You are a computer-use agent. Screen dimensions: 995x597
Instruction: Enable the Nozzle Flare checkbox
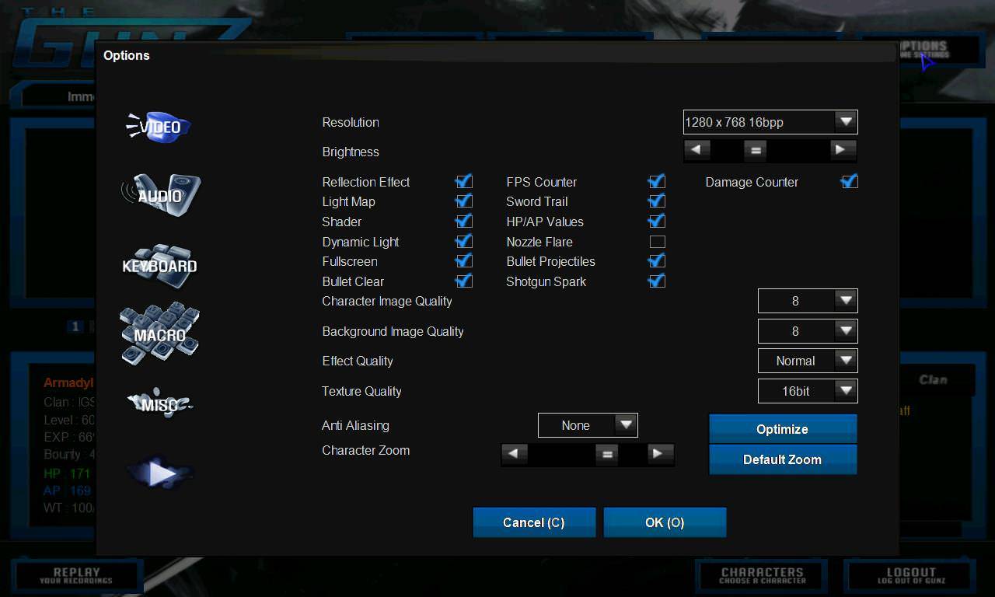click(658, 242)
